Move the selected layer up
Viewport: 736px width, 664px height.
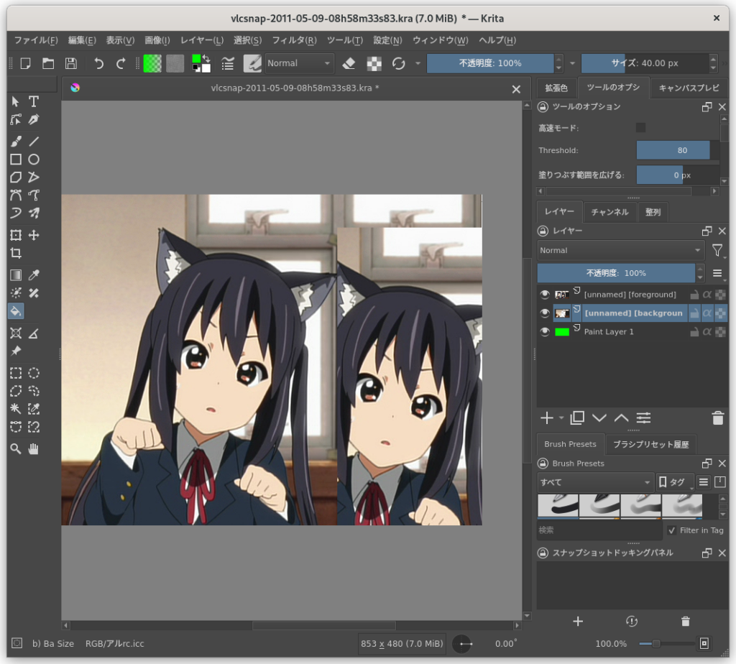(x=622, y=418)
